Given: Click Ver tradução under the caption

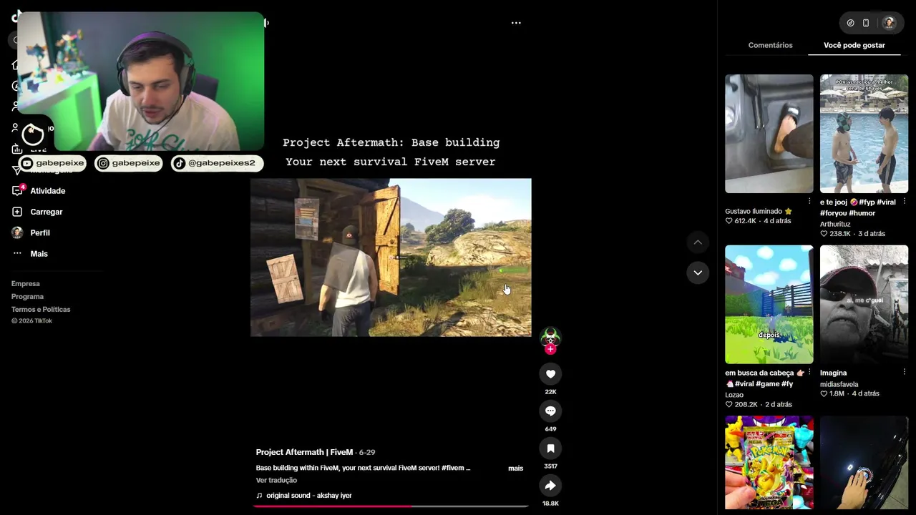Looking at the screenshot, I should 276,480.
